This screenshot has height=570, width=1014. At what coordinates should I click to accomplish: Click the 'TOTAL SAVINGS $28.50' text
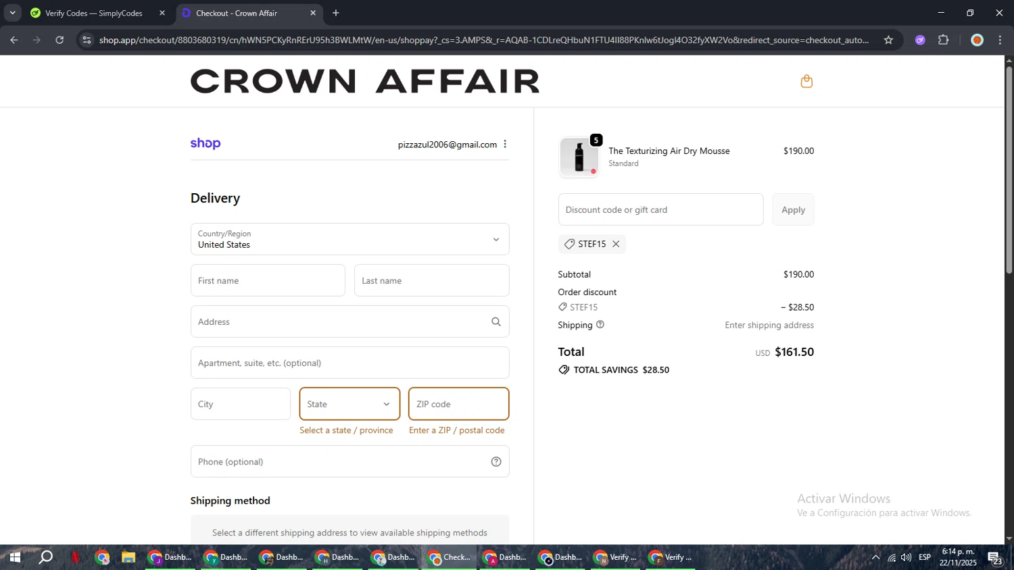(621, 370)
